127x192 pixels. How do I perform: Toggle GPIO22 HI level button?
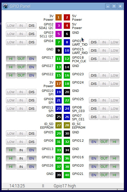pos(11,76)
